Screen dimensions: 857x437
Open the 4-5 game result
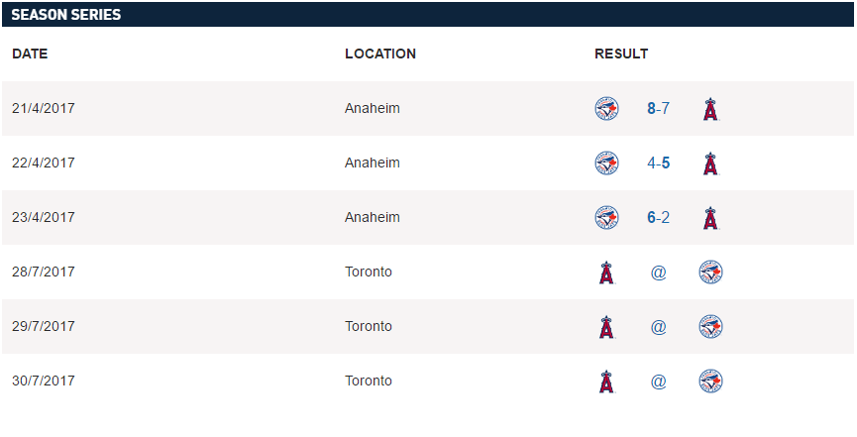[658, 164]
